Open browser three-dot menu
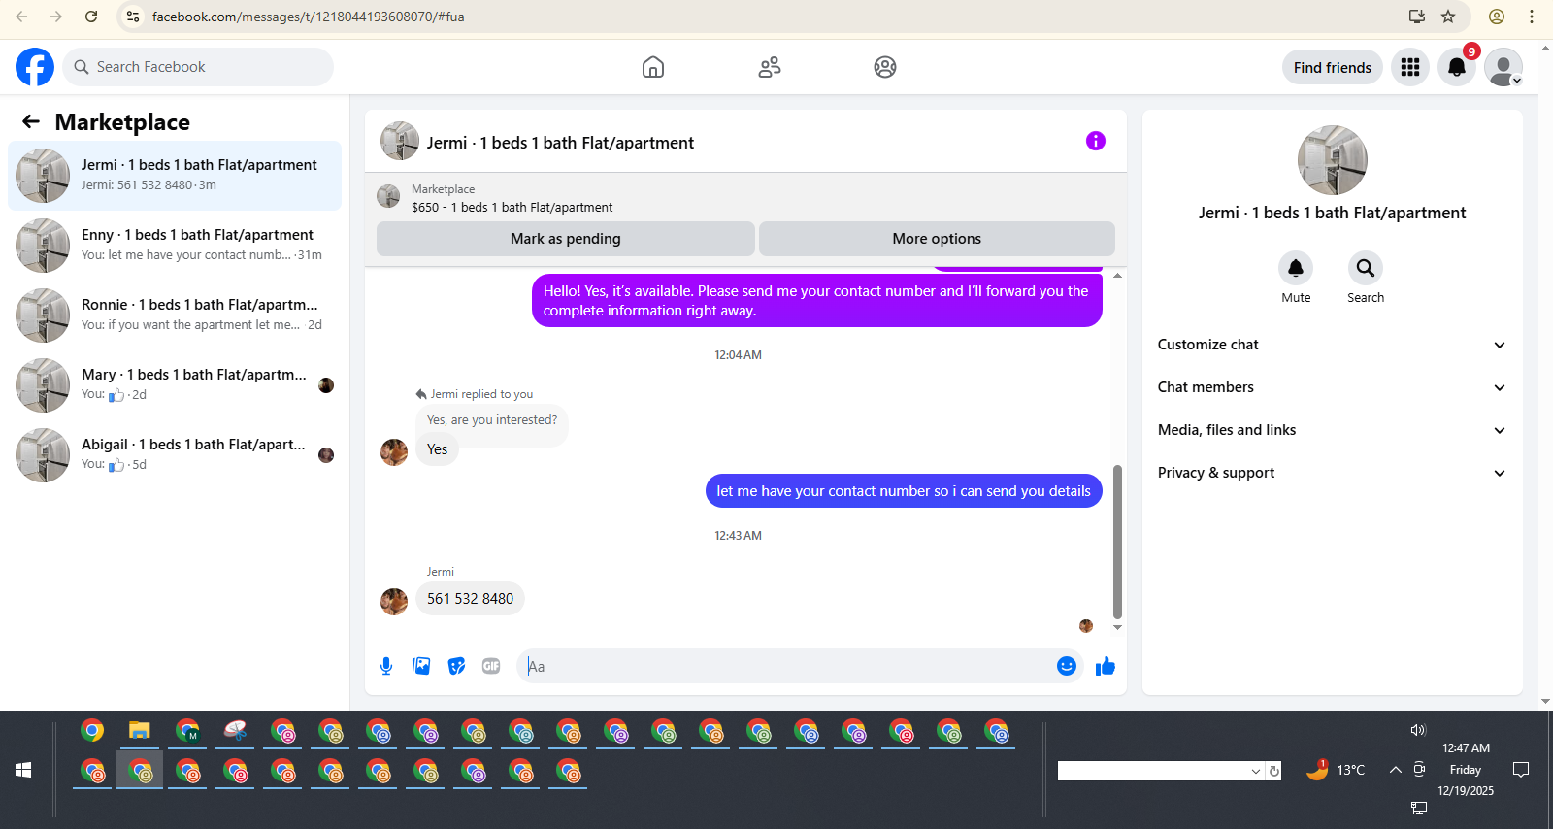 (x=1532, y=17)
